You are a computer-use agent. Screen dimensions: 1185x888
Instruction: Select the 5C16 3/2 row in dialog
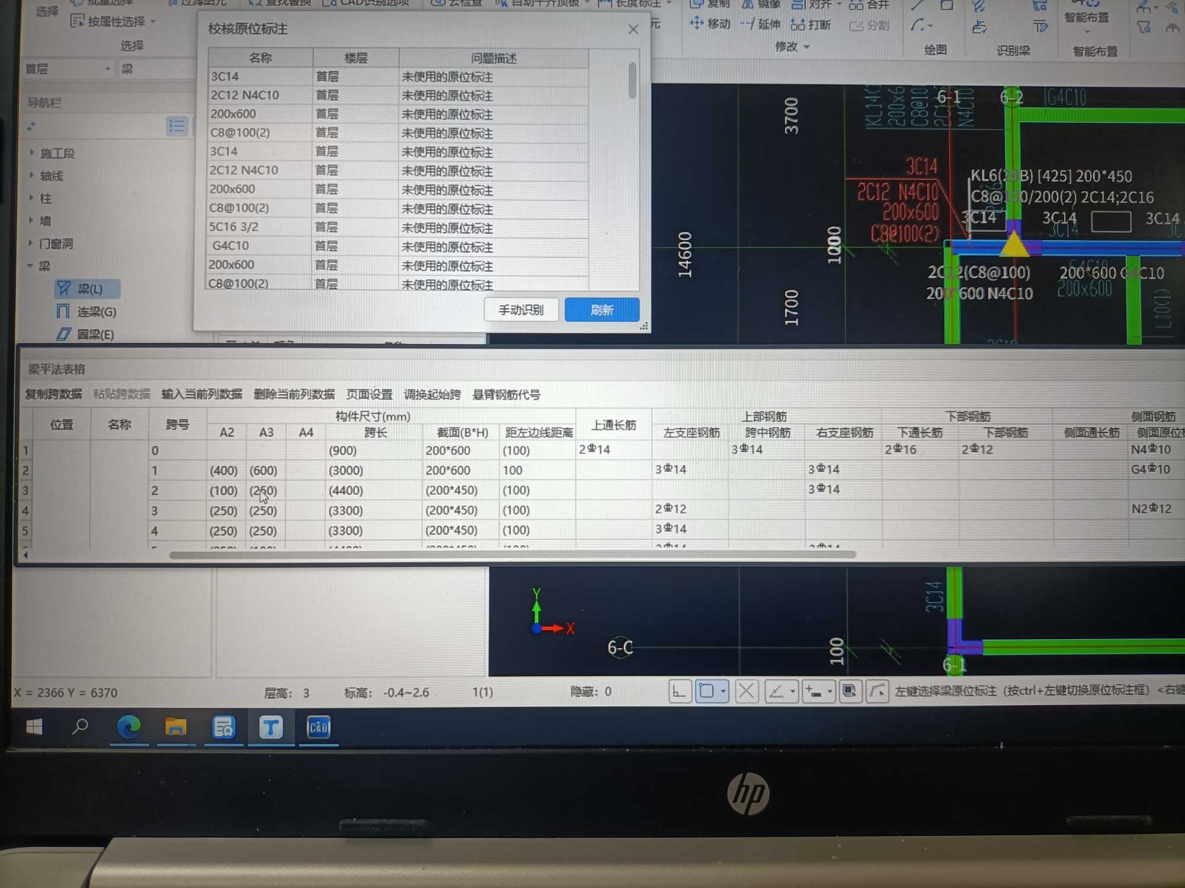tap(398, 227)
